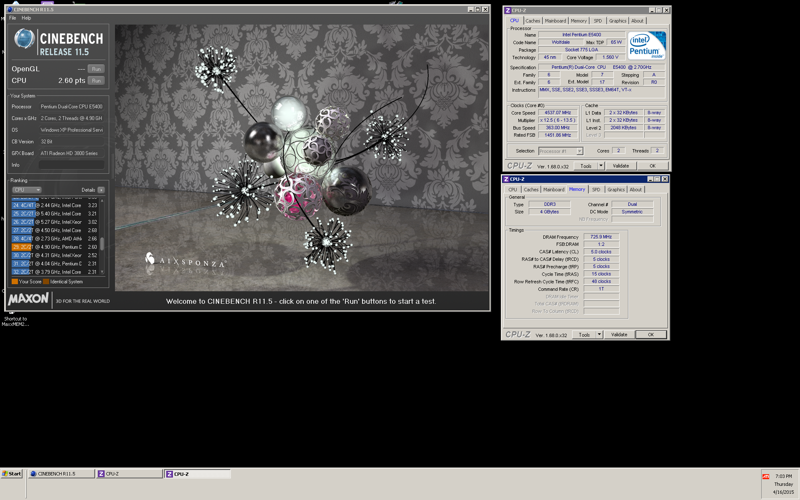
Task: Click the system tray clock 7:03 PM
Action: [784, 476]
